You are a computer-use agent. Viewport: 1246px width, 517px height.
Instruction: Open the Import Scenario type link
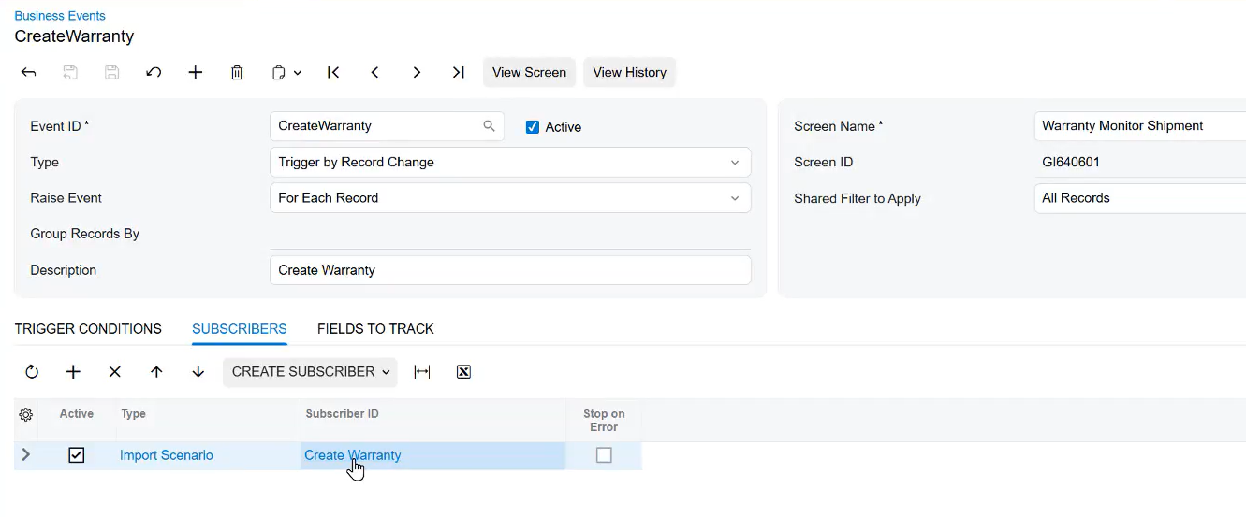coord(167,455)
